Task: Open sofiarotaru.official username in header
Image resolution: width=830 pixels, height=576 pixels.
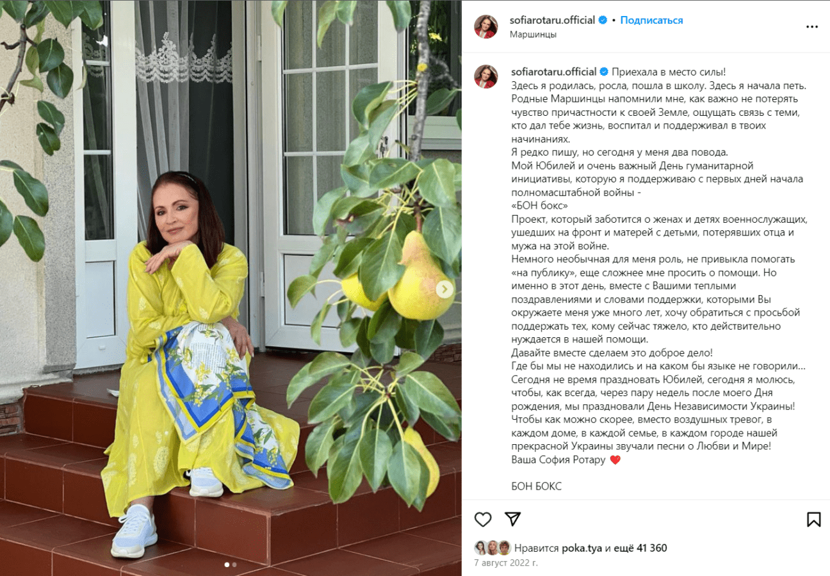Action: coord(553,20)
